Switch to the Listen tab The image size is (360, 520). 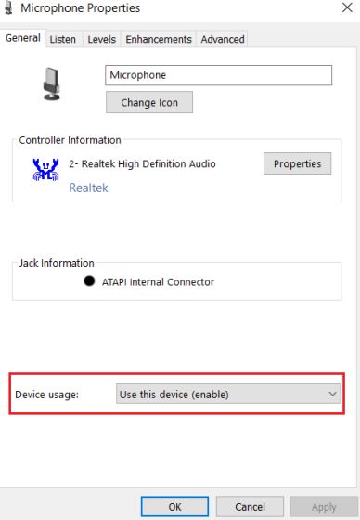pyautogui.click(x=63, y=39)
